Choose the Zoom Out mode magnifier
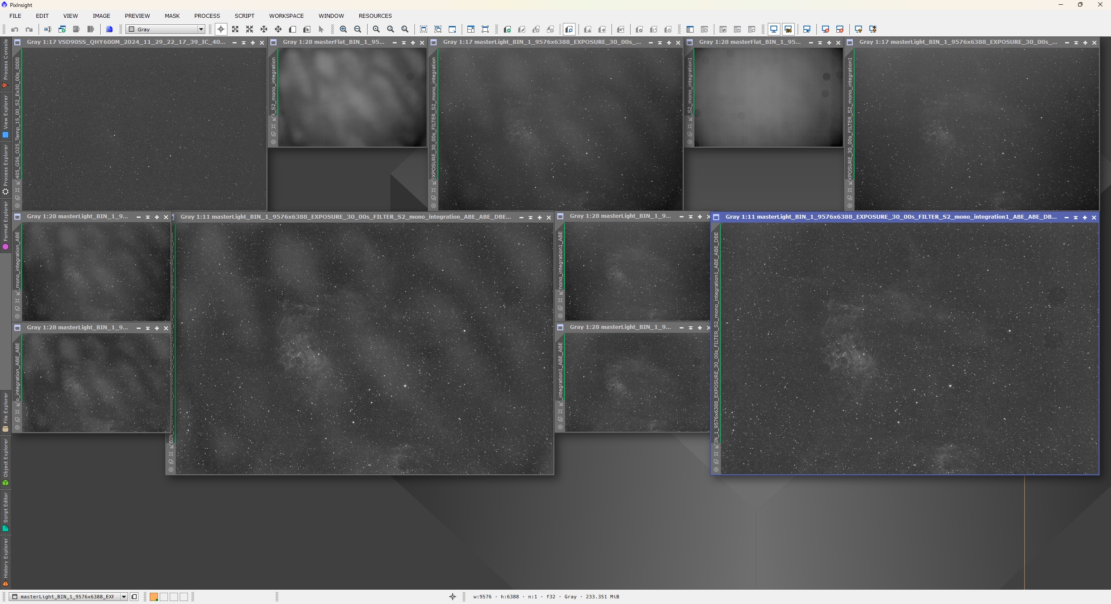The width and height of the screenshot is (1111, 604). 358,30
